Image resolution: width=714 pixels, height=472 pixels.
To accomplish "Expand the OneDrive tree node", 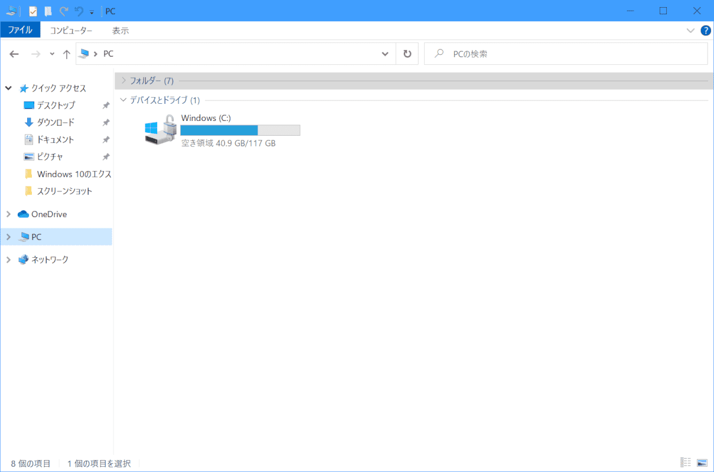I will [x=8, y=214].
